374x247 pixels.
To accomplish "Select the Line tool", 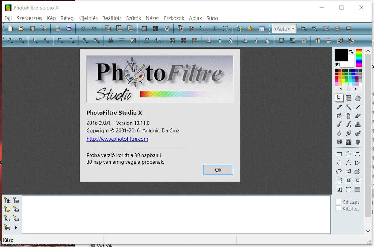I will pos(357,107).
